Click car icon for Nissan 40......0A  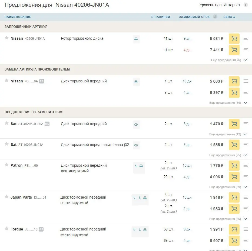(x=136, y=82)
